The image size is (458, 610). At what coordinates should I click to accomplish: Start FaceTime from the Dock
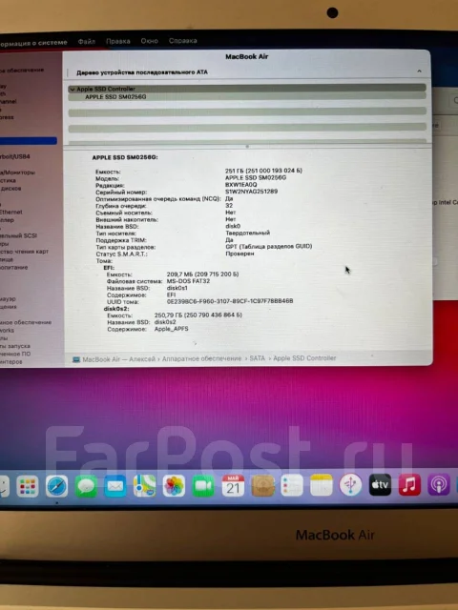203,486
